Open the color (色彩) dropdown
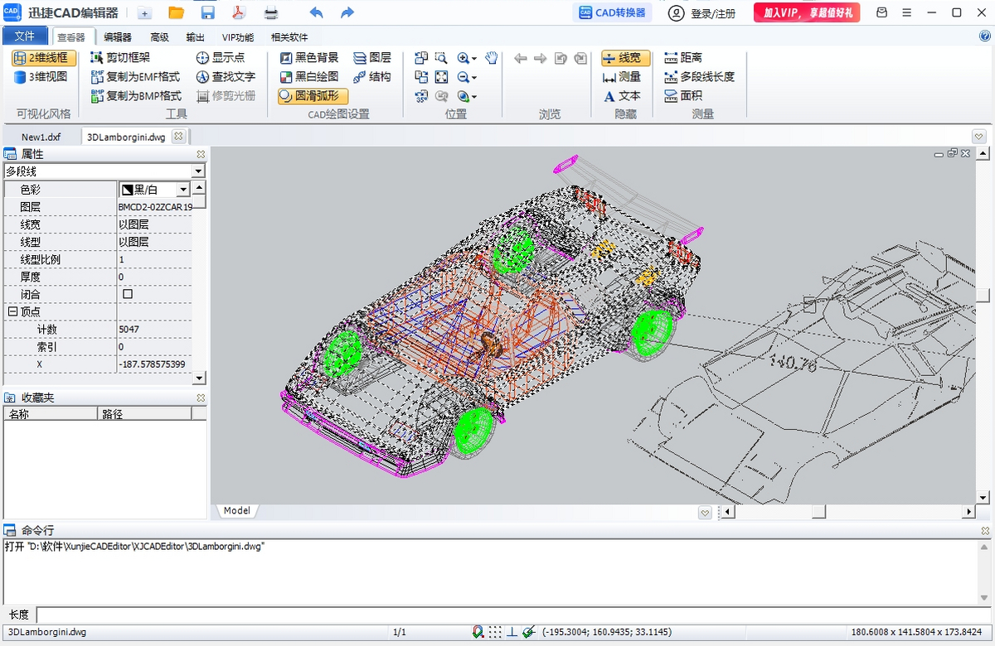 pyautogui.click(x=183, y=190)
